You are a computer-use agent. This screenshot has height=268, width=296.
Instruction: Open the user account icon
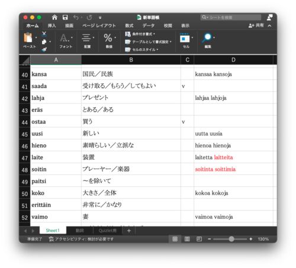point(269,17)
